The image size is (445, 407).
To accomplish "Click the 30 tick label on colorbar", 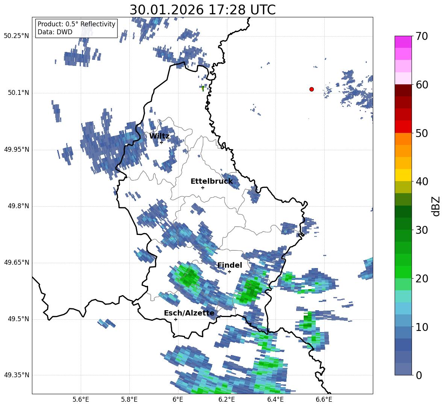I will click(x=422, y=230).
